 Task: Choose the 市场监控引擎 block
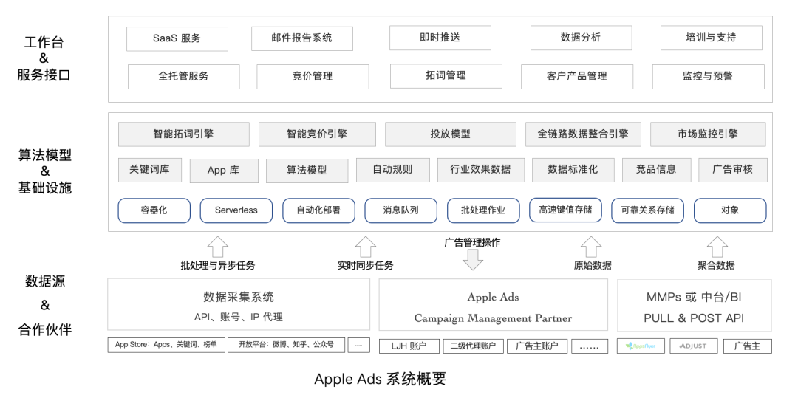[708, 134]
